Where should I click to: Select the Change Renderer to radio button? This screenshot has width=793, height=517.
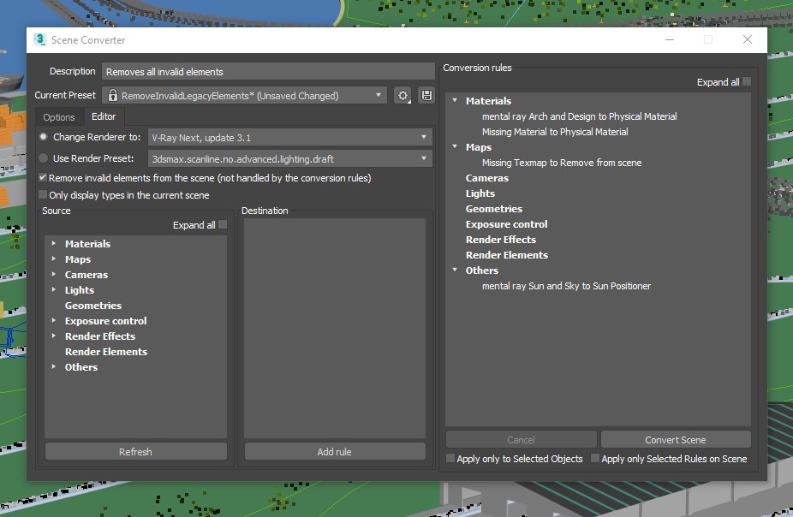pos(44,137)
